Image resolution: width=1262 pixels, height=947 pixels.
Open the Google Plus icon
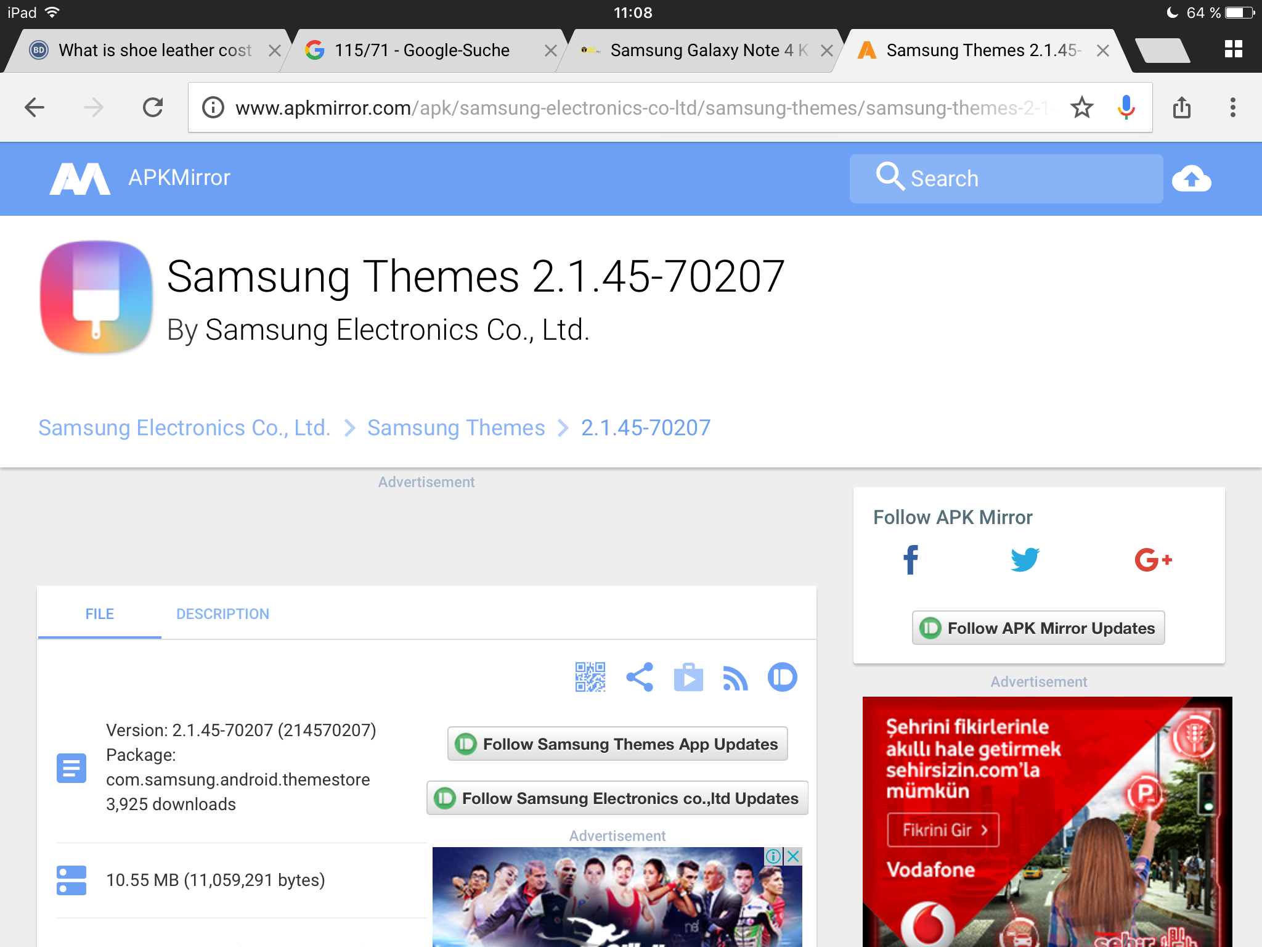pyautogui.click(x=1152, y=560)
